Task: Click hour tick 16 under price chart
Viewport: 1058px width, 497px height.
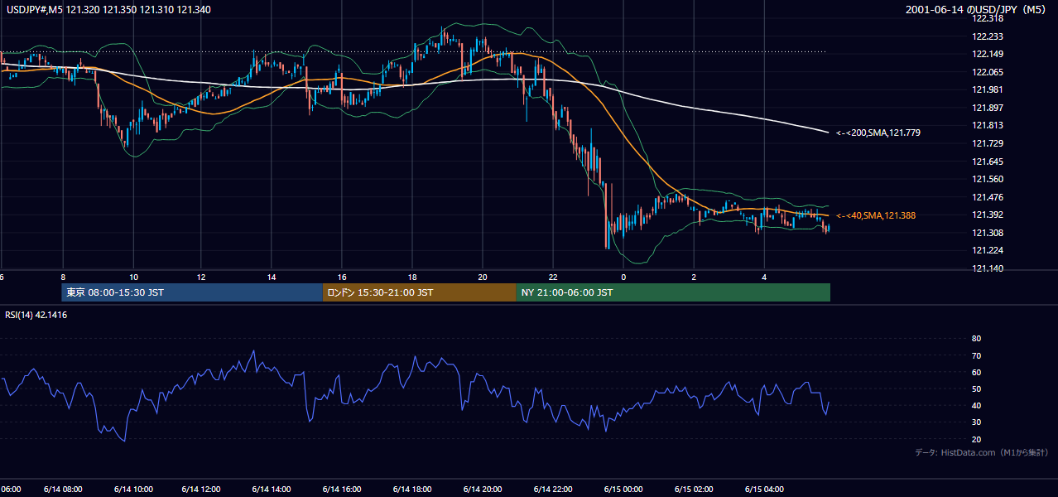Action: point(342,277)
